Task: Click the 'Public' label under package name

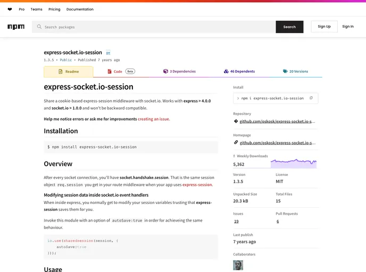Action: pos(66,60)
